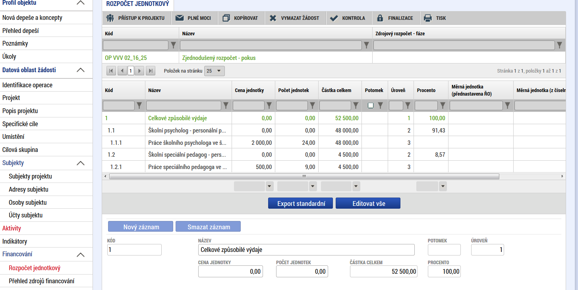
Task: Click filter funnel for Částka celkem column
Action: 356,106
